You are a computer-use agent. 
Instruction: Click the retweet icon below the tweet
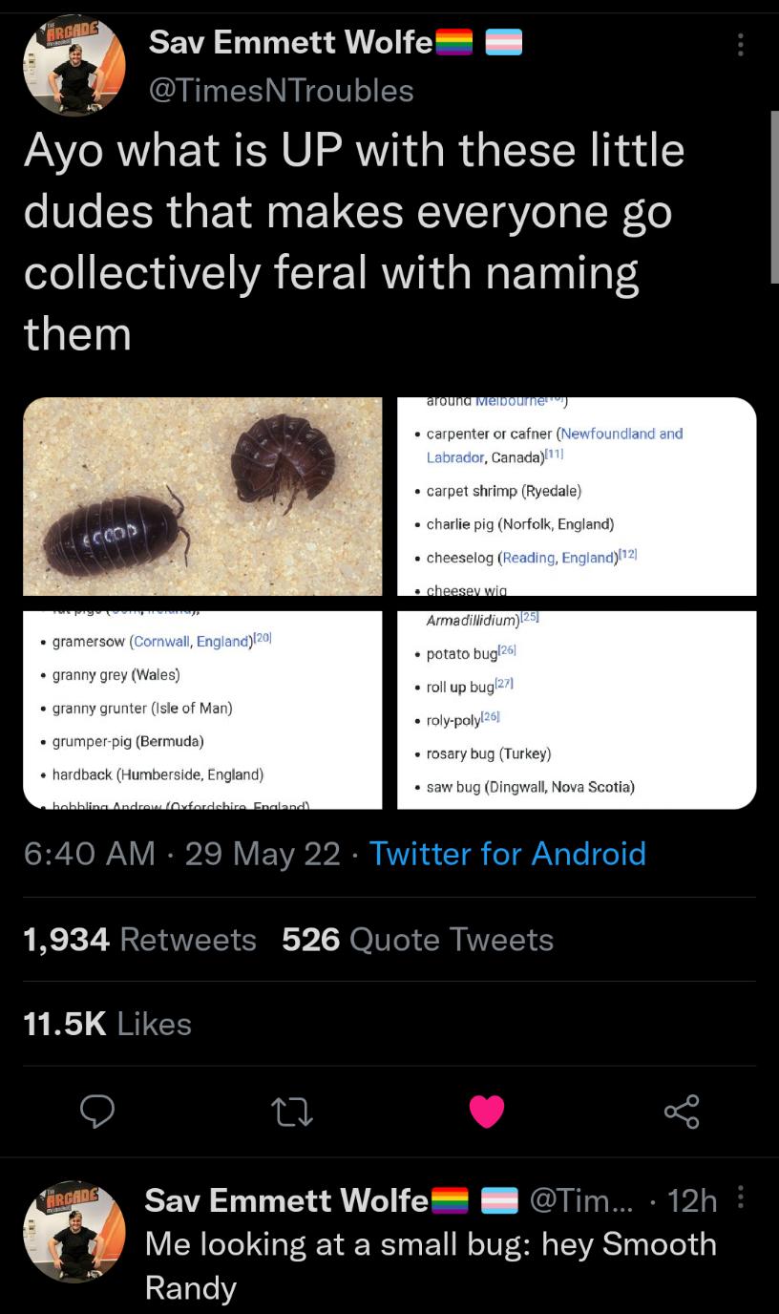pos(292,1111)
